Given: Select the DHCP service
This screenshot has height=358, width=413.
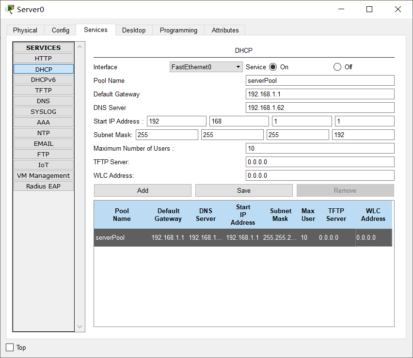Looking at the screenshot, I should click(44, 69).
